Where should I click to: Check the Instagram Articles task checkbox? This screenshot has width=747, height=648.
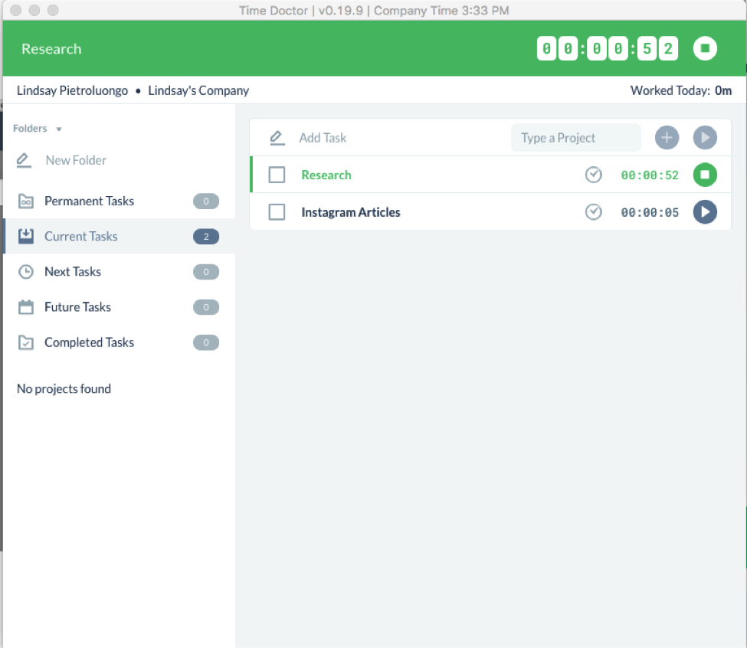point(277,212)
